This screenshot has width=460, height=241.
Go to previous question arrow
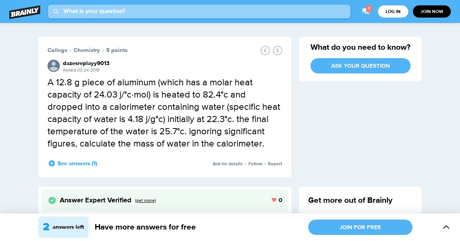[x=265, y=50]
